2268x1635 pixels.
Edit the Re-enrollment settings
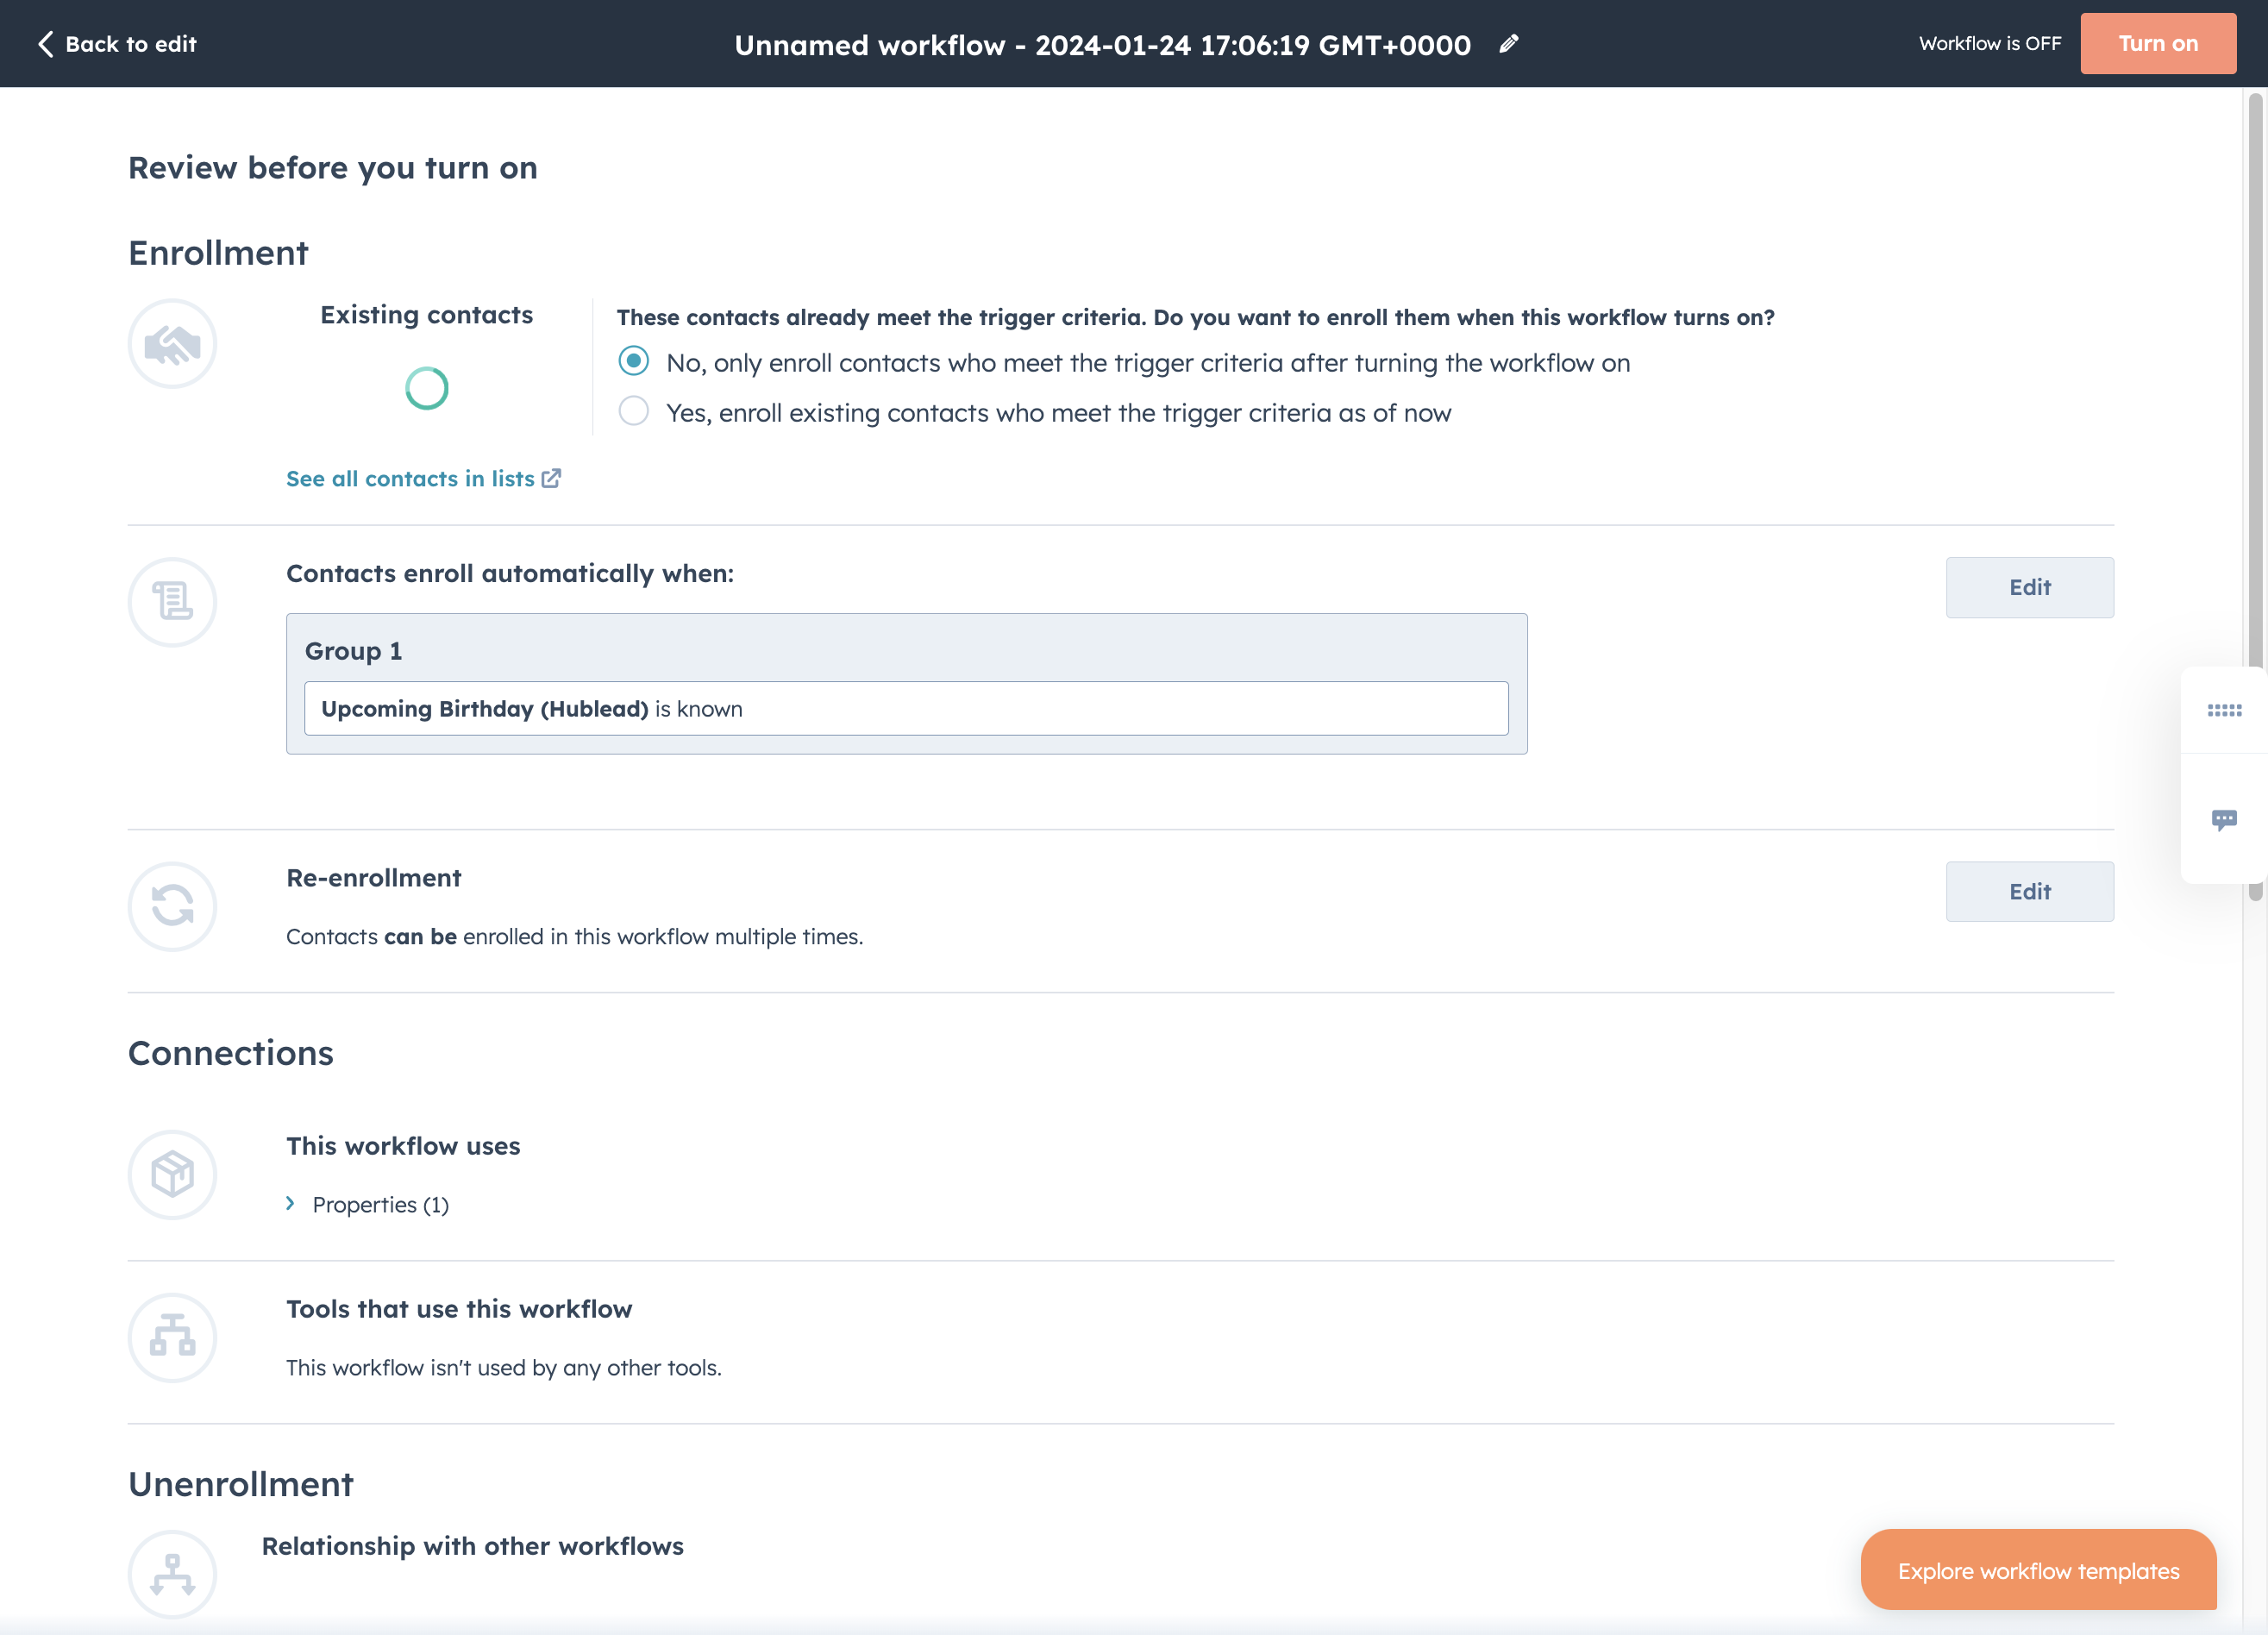coord(2029,891)
